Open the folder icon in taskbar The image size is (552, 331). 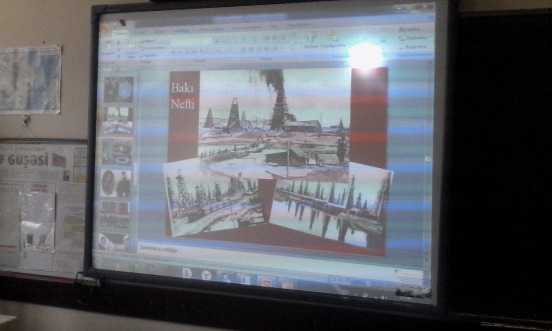[287, 284]
